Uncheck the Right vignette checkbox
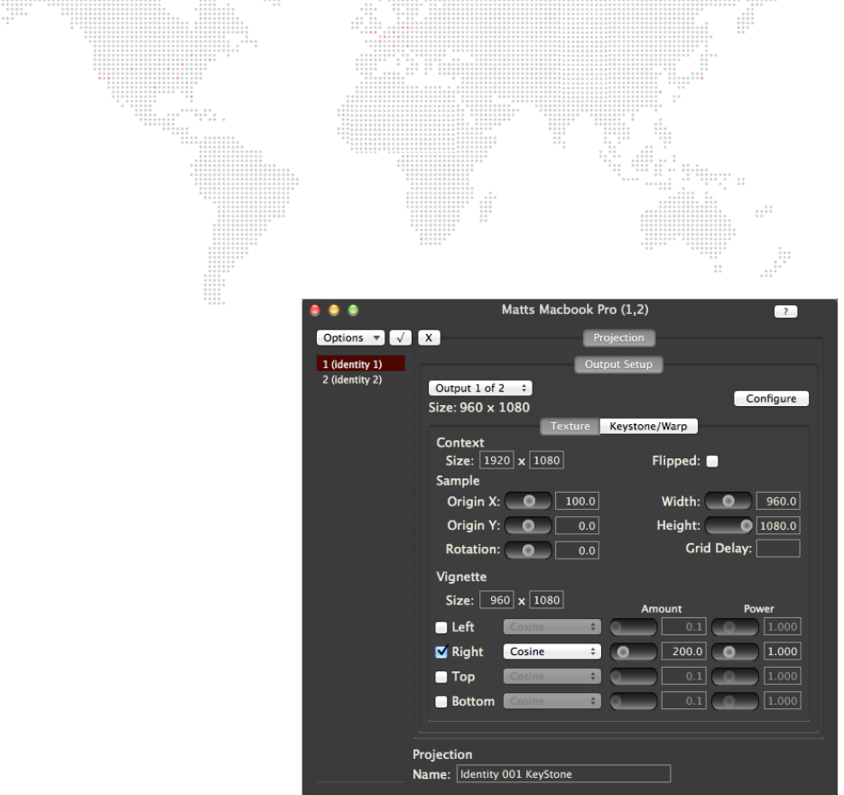The height and width of the screenshot is (795, 844). pyautogui.click(x=441, y=652)
